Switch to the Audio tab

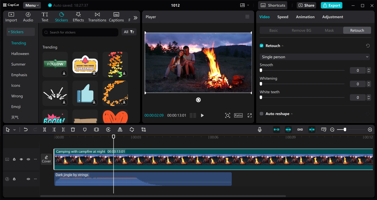[28, 17]
